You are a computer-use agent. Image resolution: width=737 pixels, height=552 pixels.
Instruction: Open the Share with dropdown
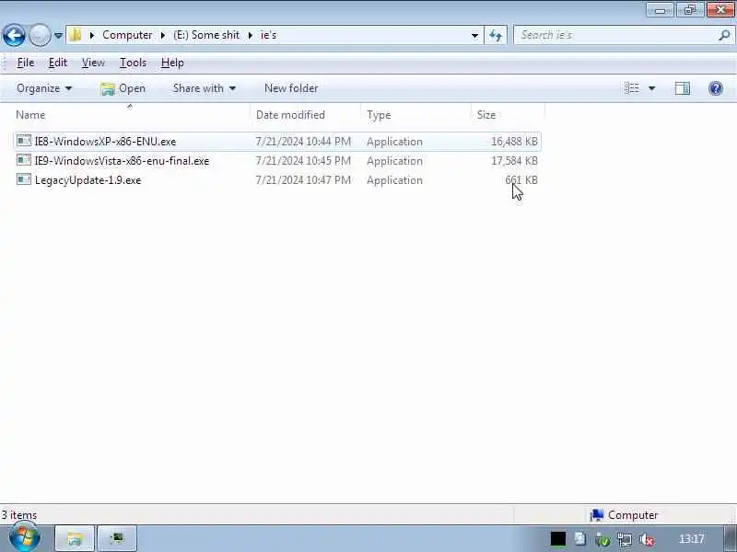[204, 88]
